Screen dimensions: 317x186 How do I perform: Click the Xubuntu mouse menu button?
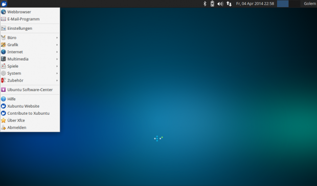coord(4,4)
